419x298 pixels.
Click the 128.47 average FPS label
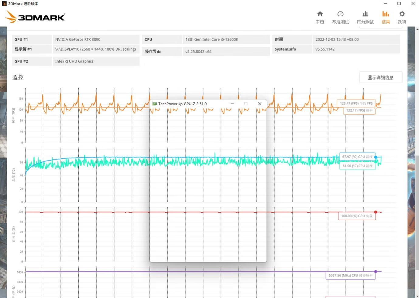pyautogui.click(x=356, y=103)
